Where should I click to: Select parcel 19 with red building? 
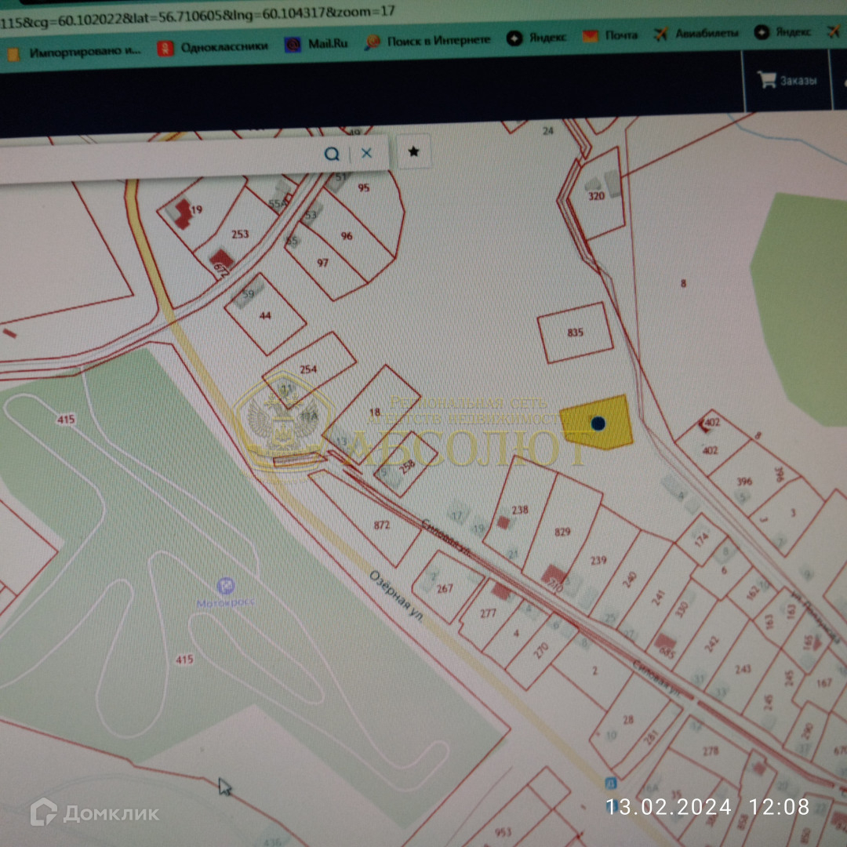[196, 209]
